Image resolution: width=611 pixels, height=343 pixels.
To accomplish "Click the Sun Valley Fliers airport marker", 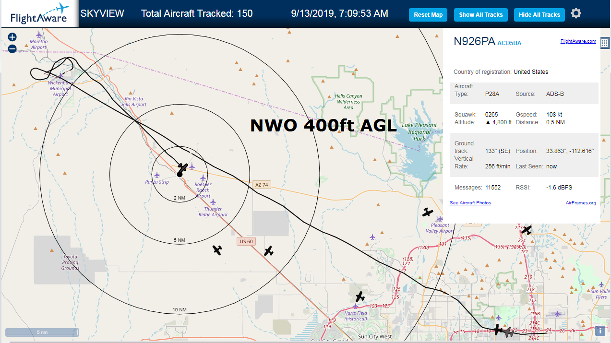I will (x=600, y=284).
